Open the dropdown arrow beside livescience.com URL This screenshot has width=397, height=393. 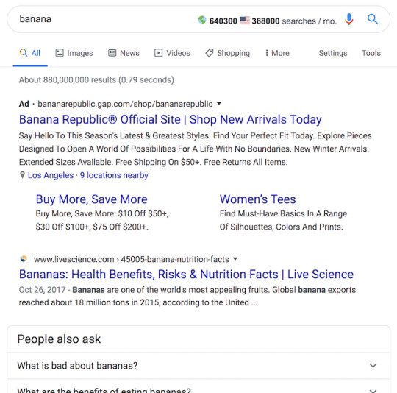point(235,259)
